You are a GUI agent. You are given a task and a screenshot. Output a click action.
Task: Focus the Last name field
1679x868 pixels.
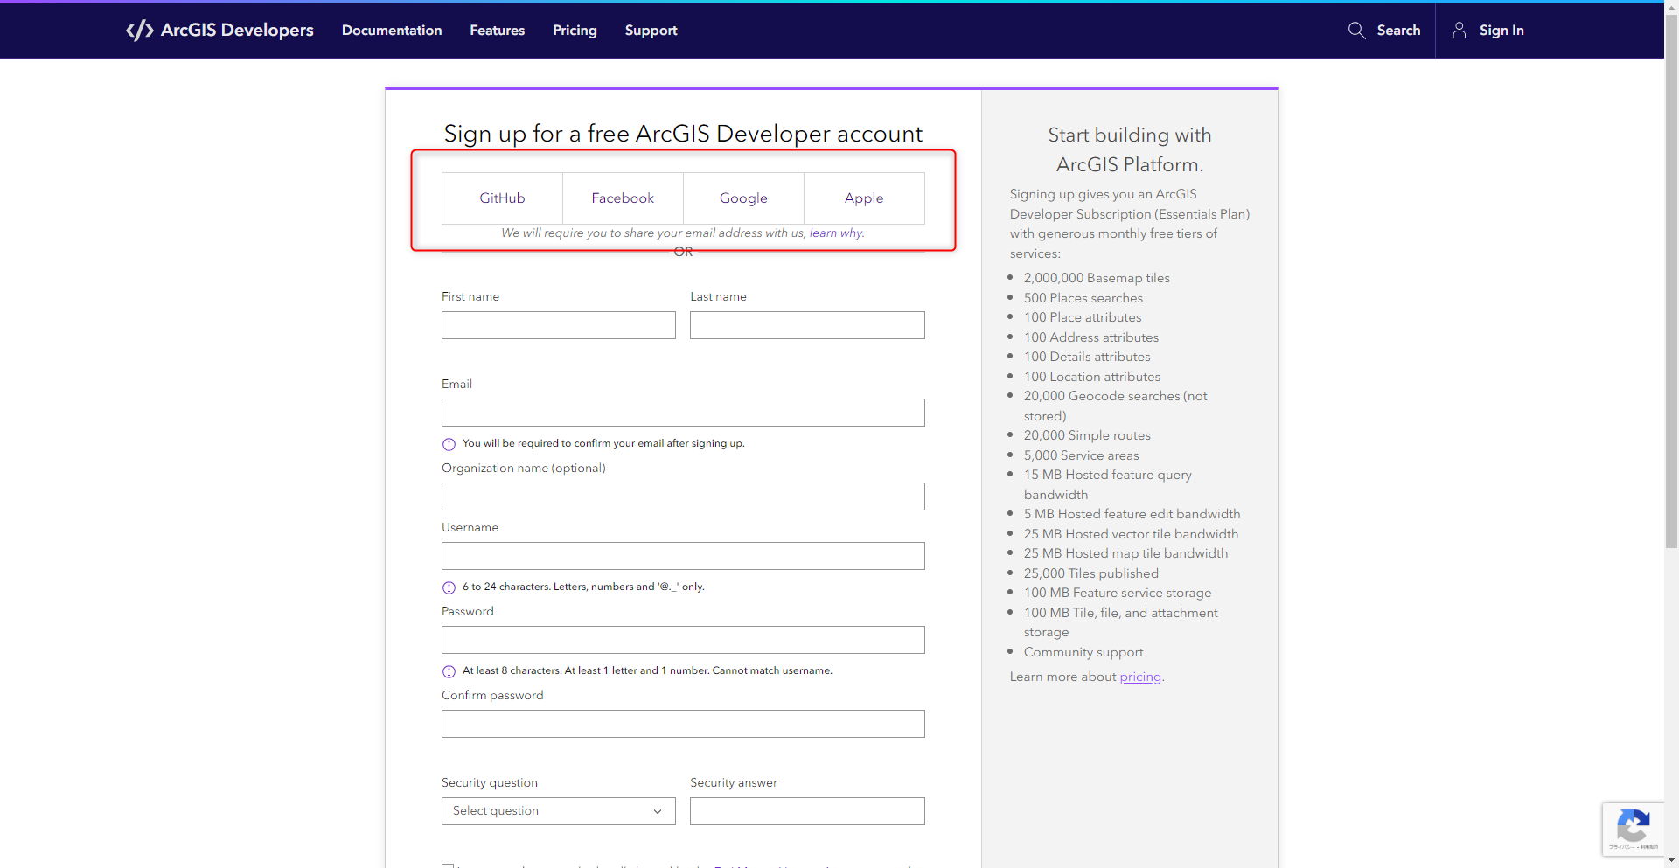click(x=807, y=325)
